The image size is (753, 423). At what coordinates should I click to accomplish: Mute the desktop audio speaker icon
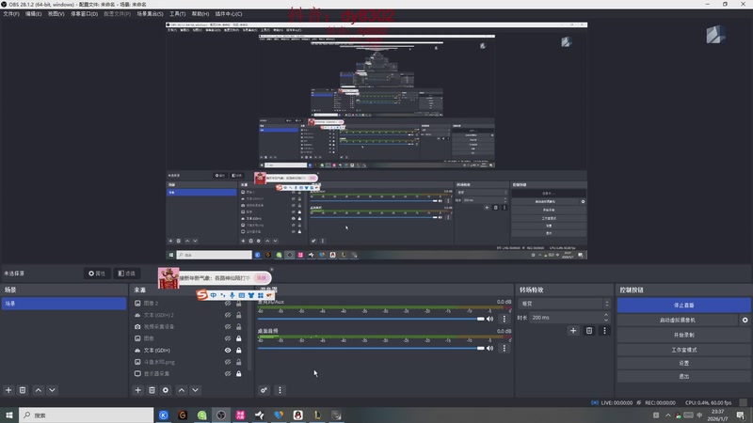(489, 348)
